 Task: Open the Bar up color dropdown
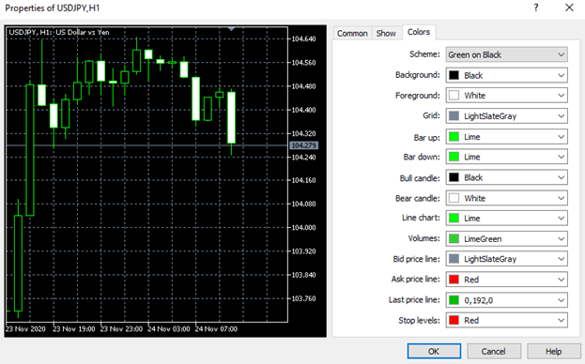click(507, 137)
